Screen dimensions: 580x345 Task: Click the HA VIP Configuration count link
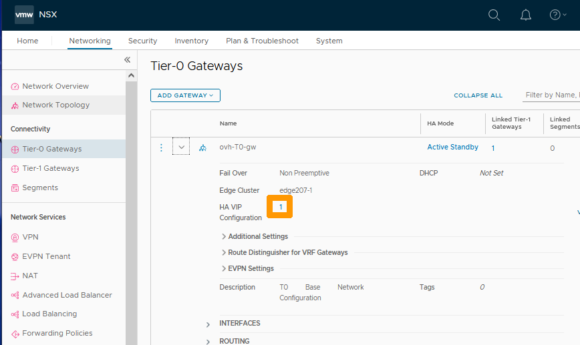tap(281, 208)
